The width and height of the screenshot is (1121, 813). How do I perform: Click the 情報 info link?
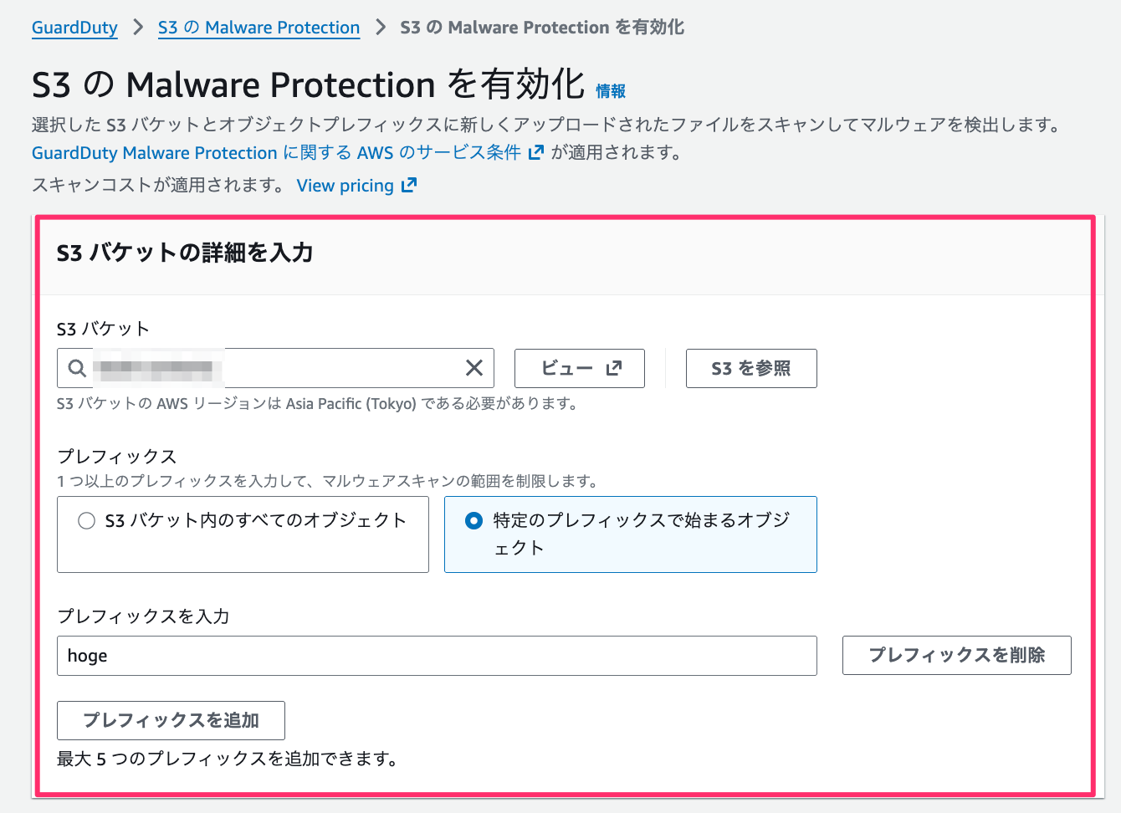click(x=611, y=91)
